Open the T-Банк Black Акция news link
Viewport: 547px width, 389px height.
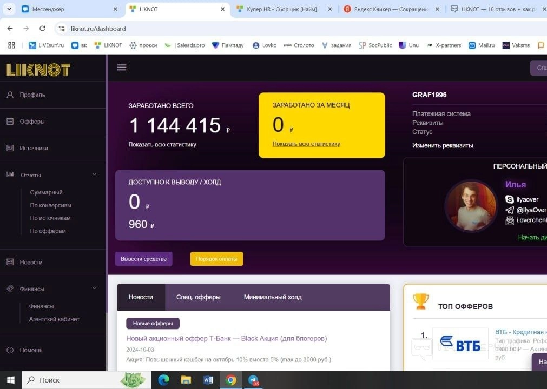tap(226, 338)
